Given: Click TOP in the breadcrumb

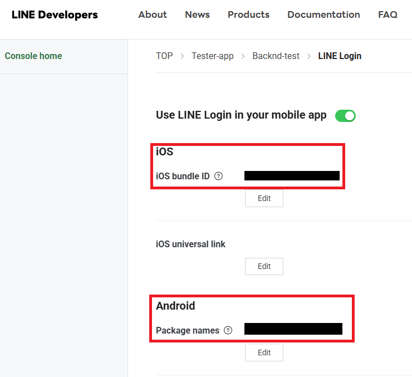Looking at the screenshot, I should coord(164,56).
